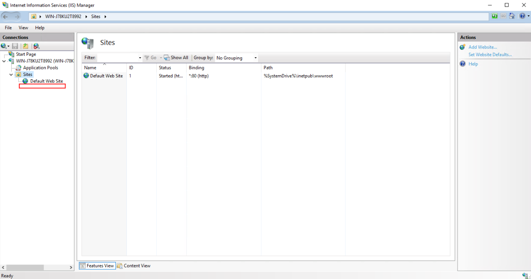Open dropdown arrow next to Create New Connection
Viewport: 531px width, 279px height.
pyautogui.click(x=8, y=46)
